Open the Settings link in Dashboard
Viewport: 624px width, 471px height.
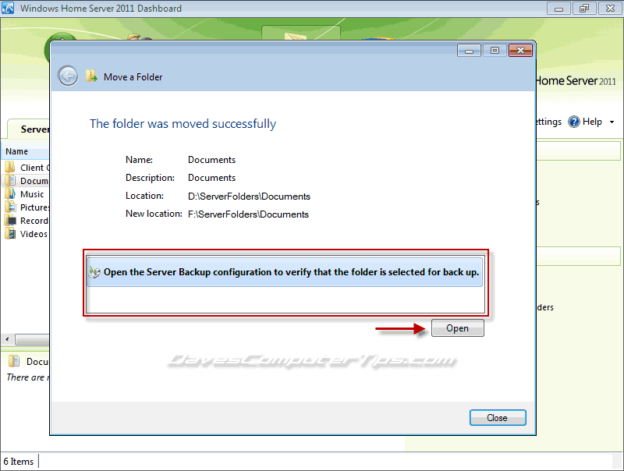point(548,122)
